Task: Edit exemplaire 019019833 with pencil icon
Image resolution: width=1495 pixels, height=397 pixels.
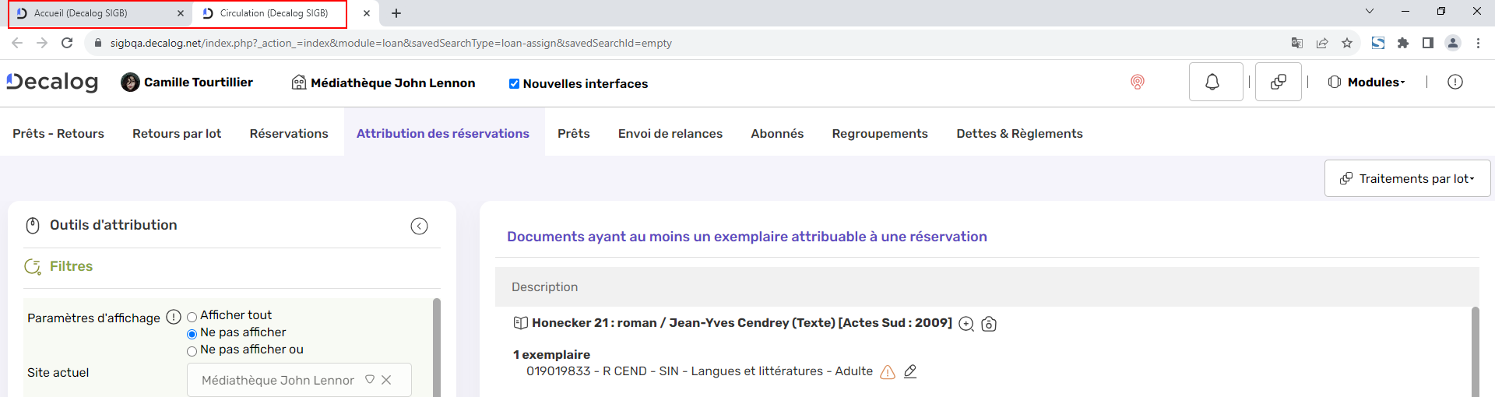Action: [910, 371]
